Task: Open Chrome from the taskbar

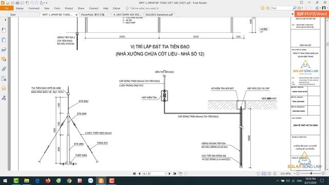Action: coord(69,180)
